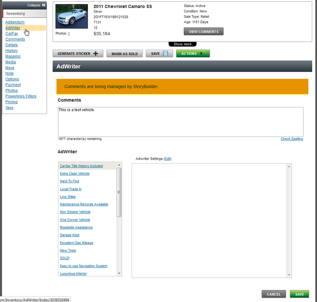Click the green Save button at bottom
The height and width of the screenshot is (302, 317).
coord(299,294)
